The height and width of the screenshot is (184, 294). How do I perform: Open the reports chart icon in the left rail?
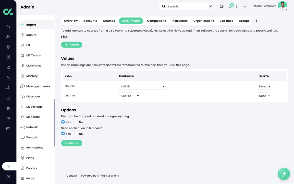[x=8, y=98]
